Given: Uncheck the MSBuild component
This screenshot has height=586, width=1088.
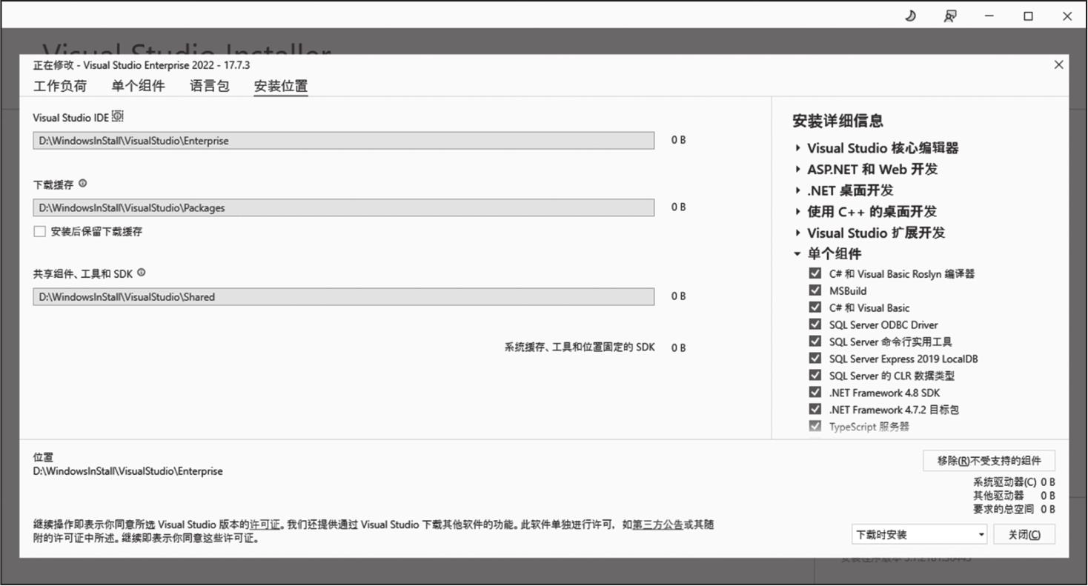Looking at the screenshot, I should tap(815, 290).
